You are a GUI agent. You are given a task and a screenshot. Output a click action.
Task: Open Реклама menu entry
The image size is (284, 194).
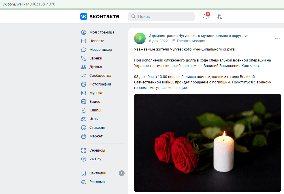tap(97, 182)
